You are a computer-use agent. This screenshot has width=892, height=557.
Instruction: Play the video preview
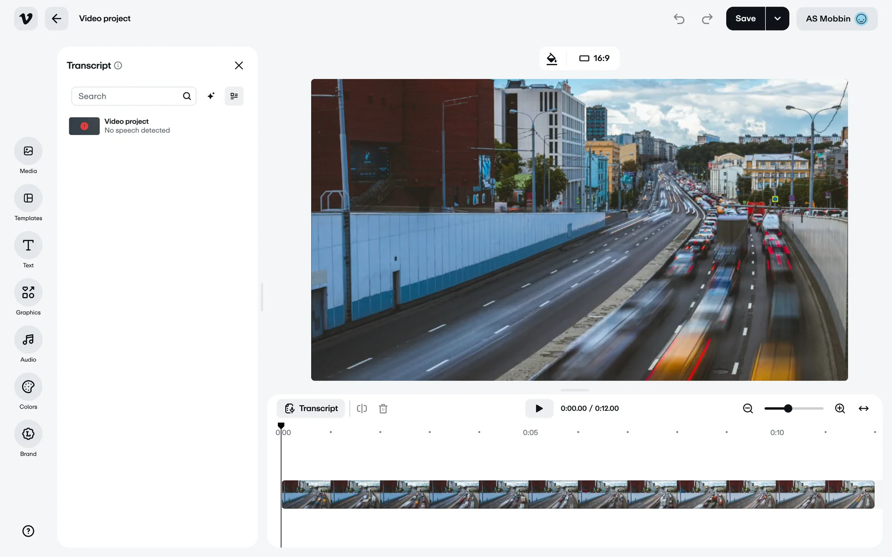pos(539,408)
